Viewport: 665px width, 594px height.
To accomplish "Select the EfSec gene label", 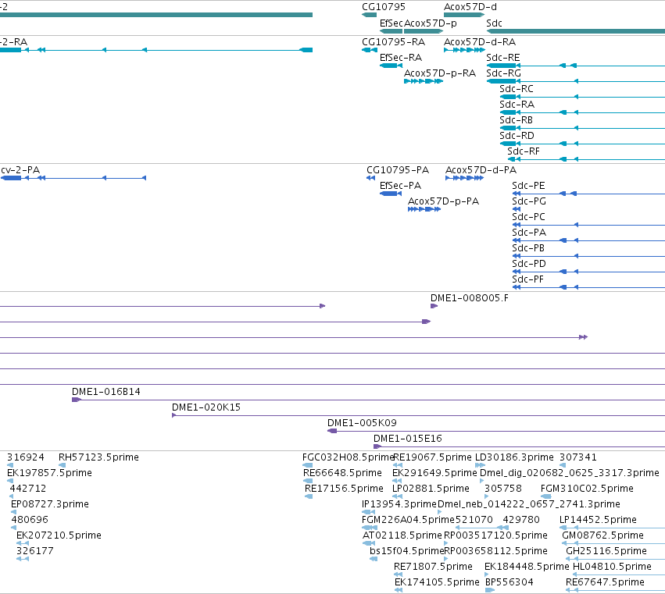I will tap(391, 23).
